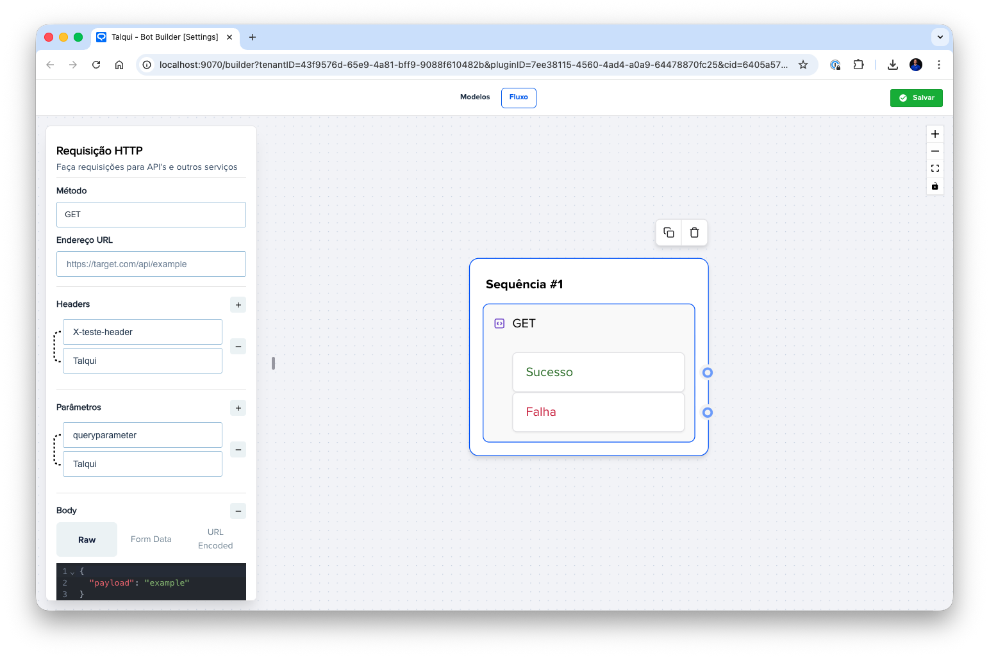Image resolution: width=989 pixels, height=658 pixels.
Task: Remove the X-teste-header row
Action: tap(238, 347)
